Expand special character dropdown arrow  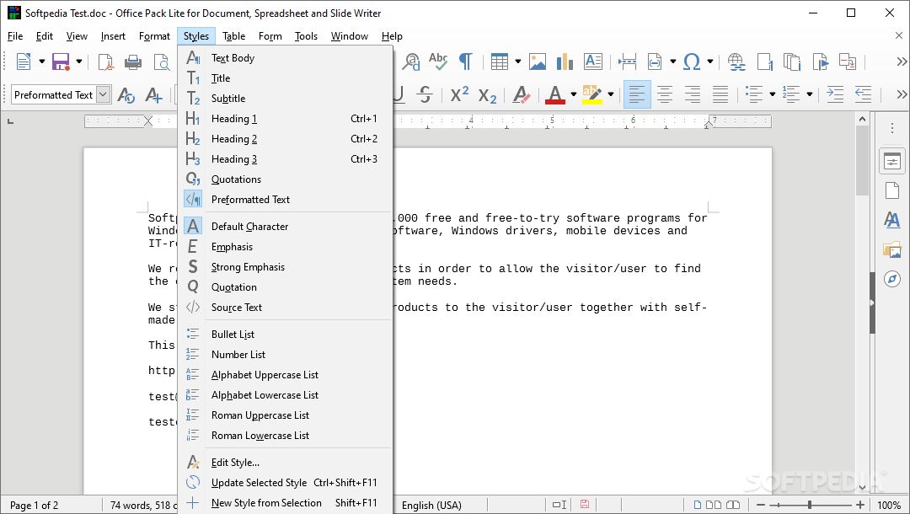709,62
